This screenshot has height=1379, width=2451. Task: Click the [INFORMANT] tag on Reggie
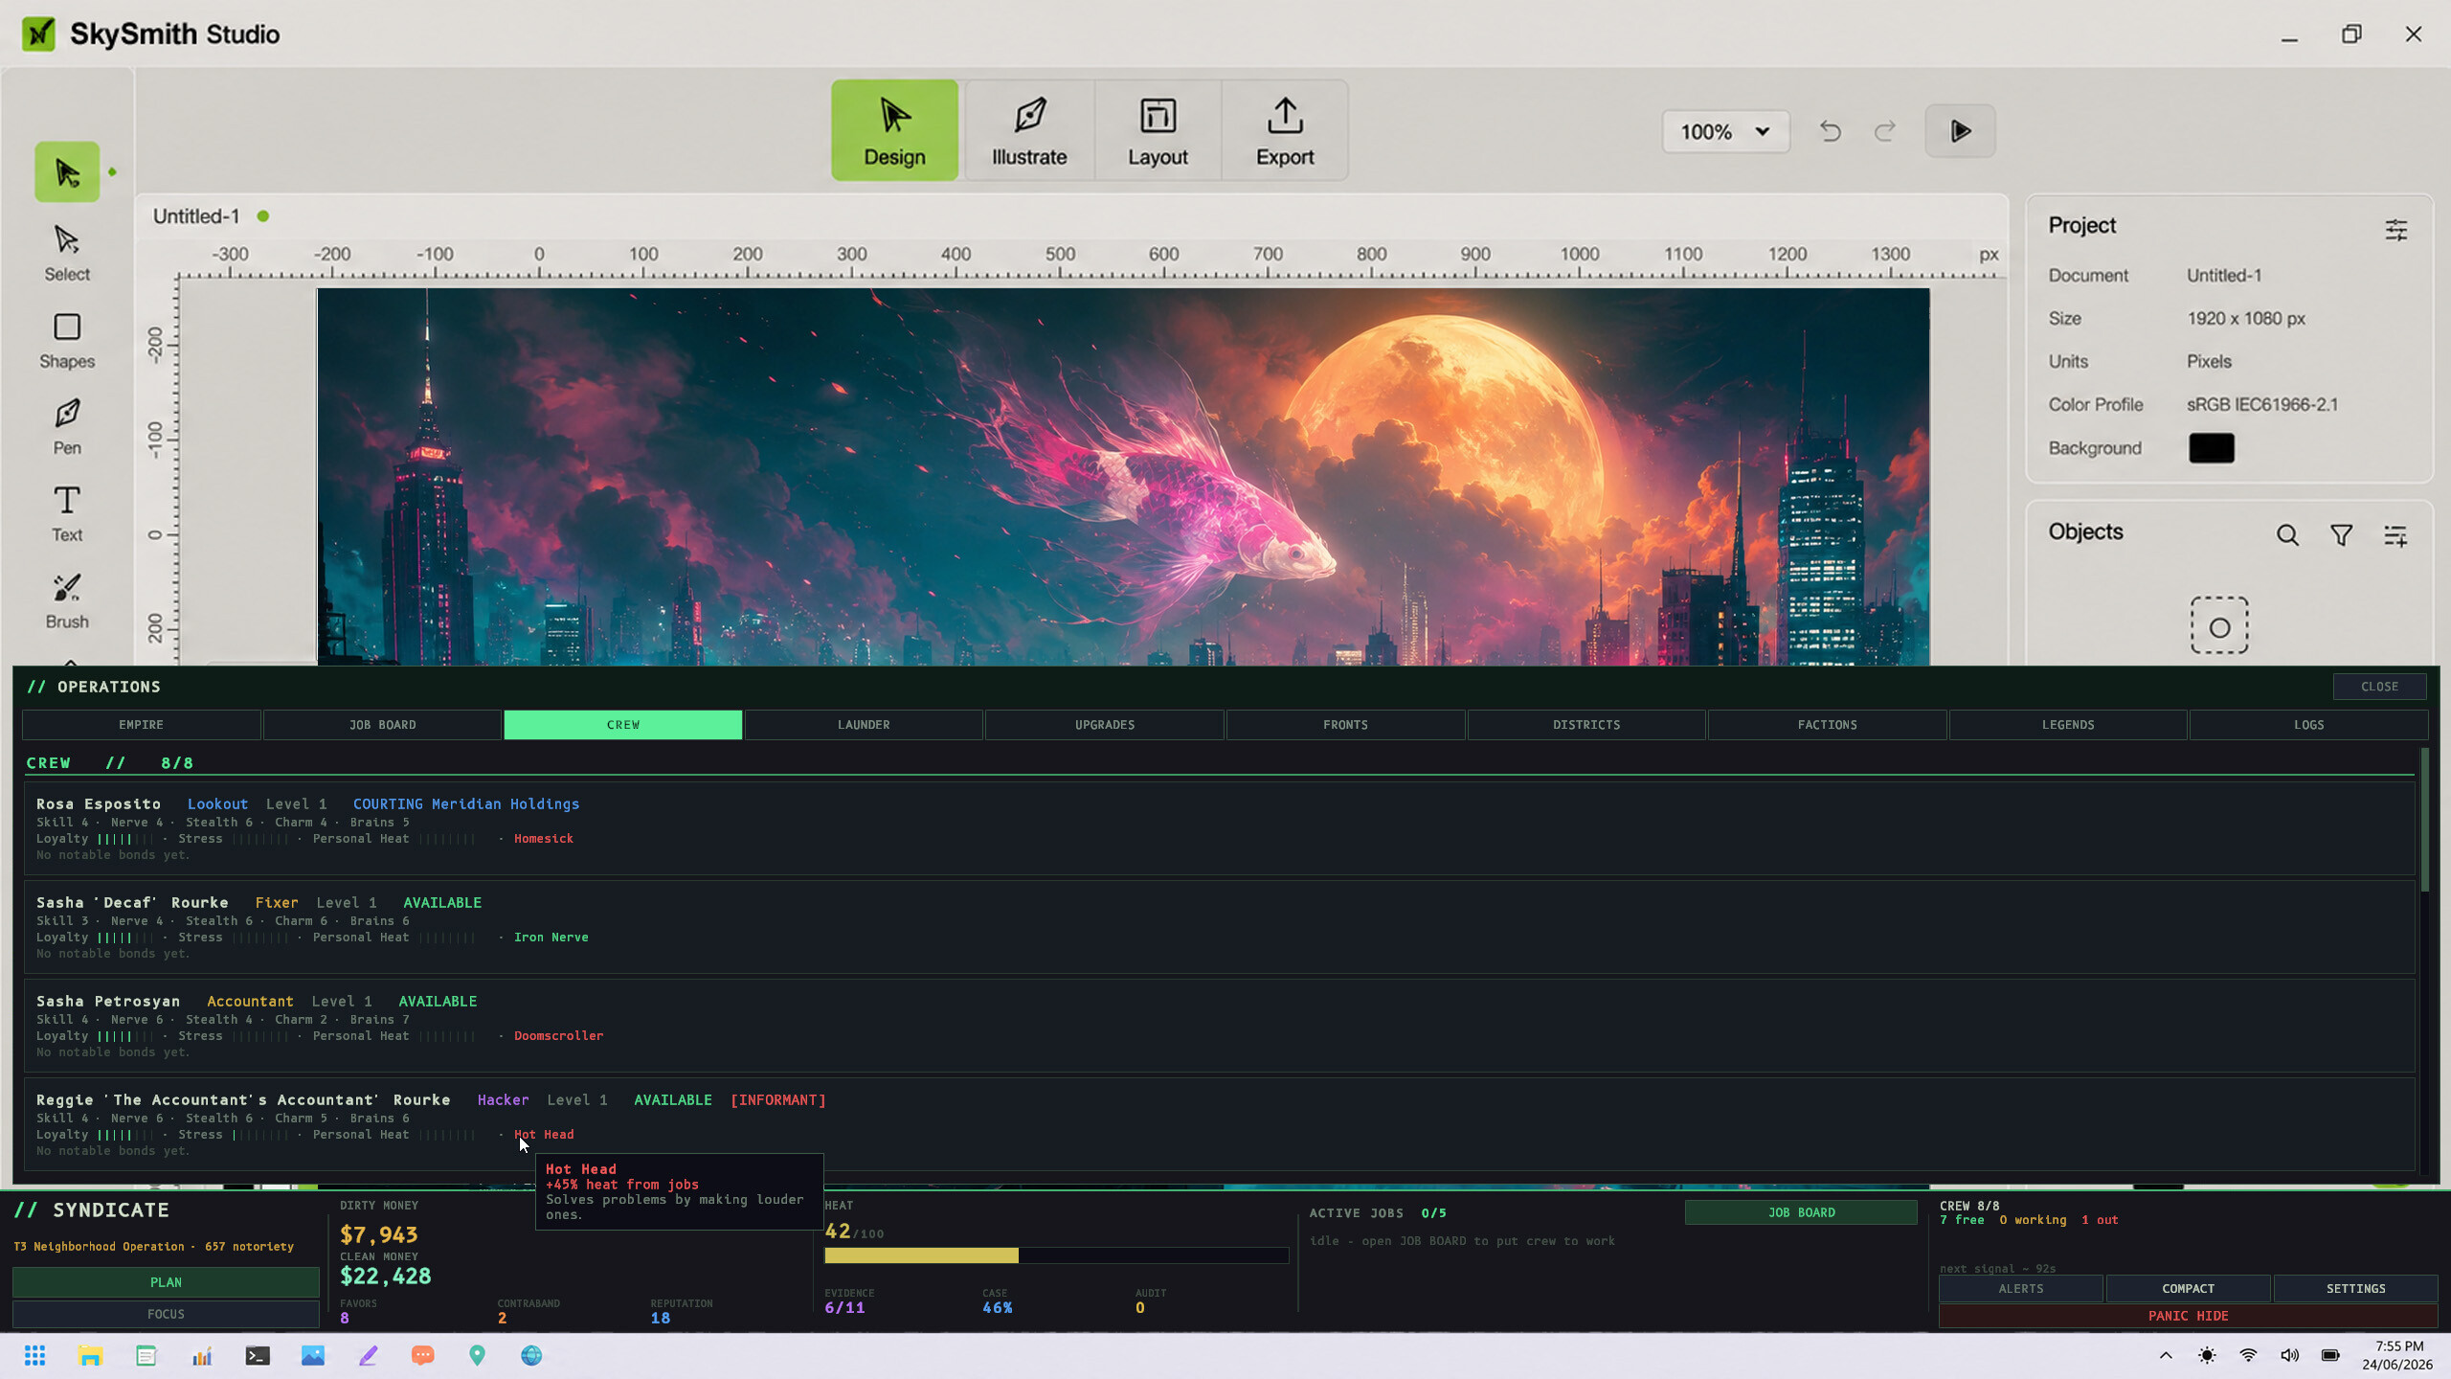coord(777,1100)
